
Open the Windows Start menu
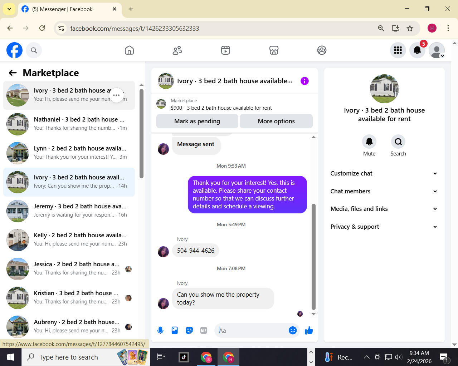pyautogui.click(x=11, y=357)
